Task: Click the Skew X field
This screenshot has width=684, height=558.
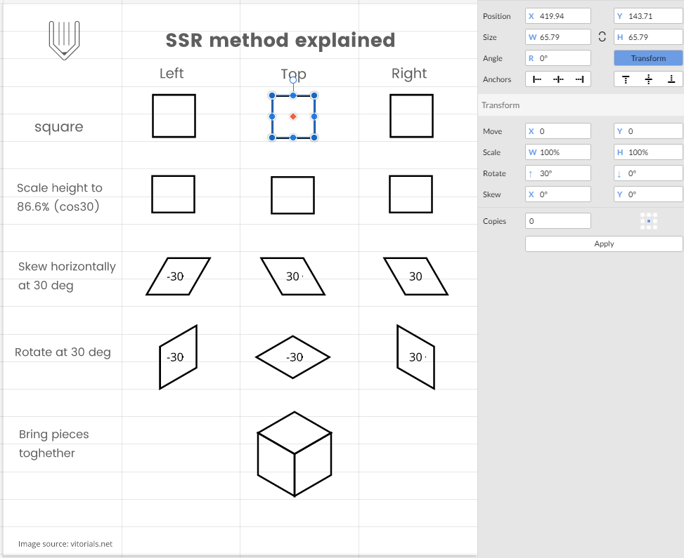Action: tap(558, 194)
